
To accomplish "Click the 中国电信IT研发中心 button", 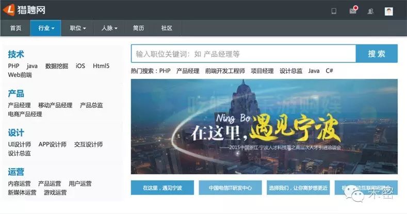I will pyautogui.click(x=230, y=188).
